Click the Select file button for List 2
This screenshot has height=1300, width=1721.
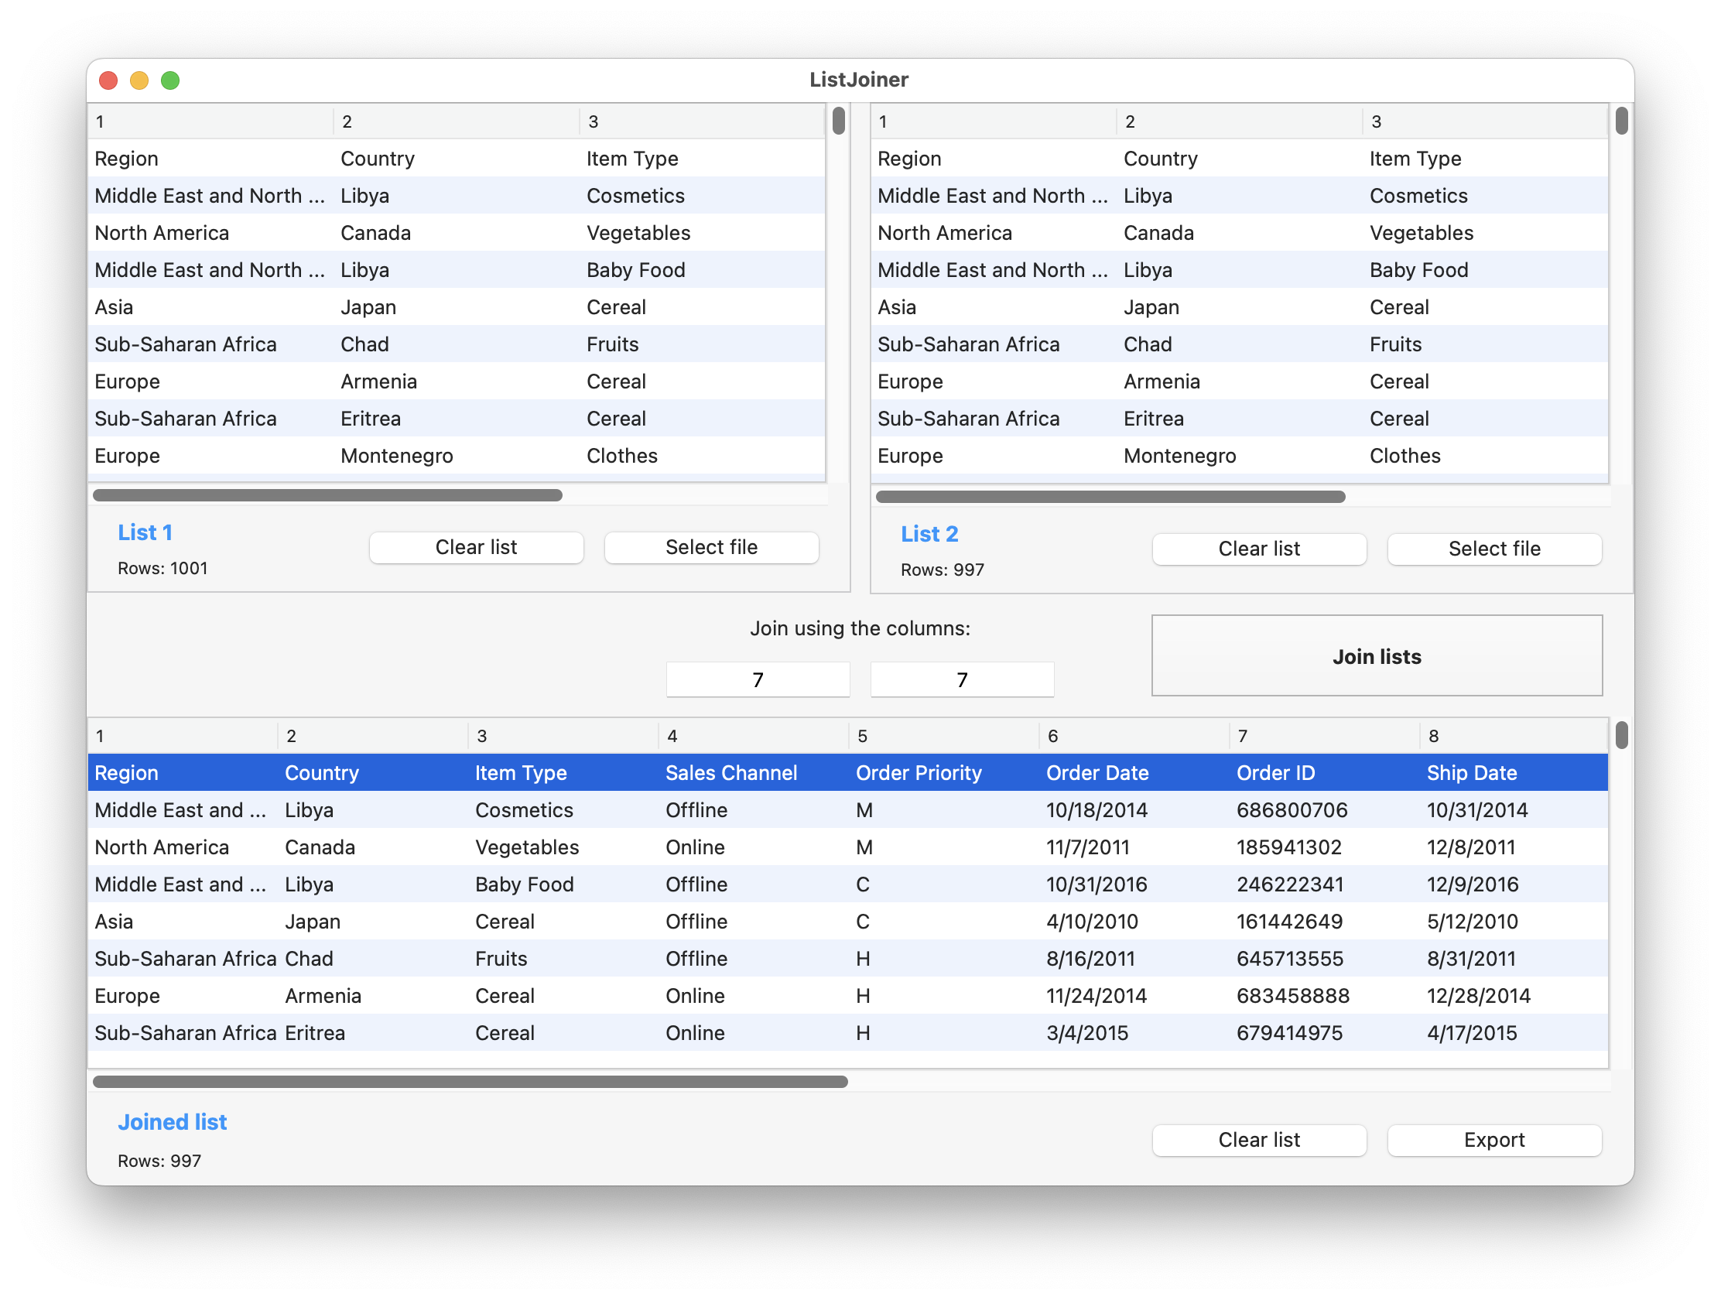point(1493,549)
